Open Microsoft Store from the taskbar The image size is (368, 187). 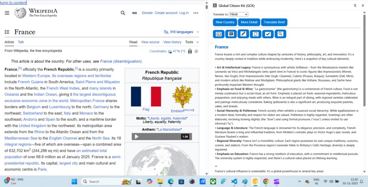pyautogui.click(x=181, y=182)
